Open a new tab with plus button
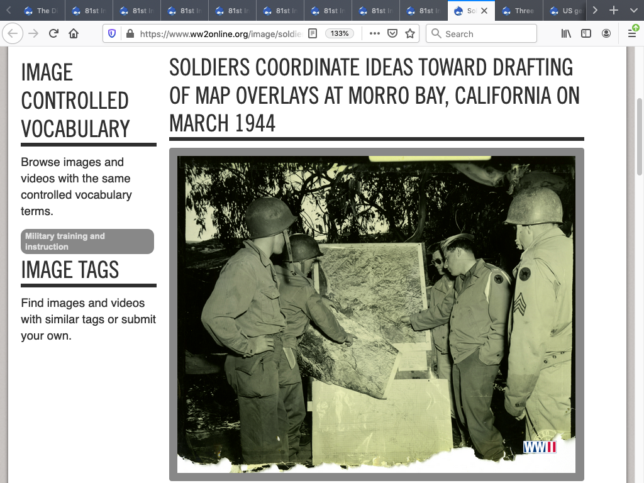644x483 pixels. [614, 11]
